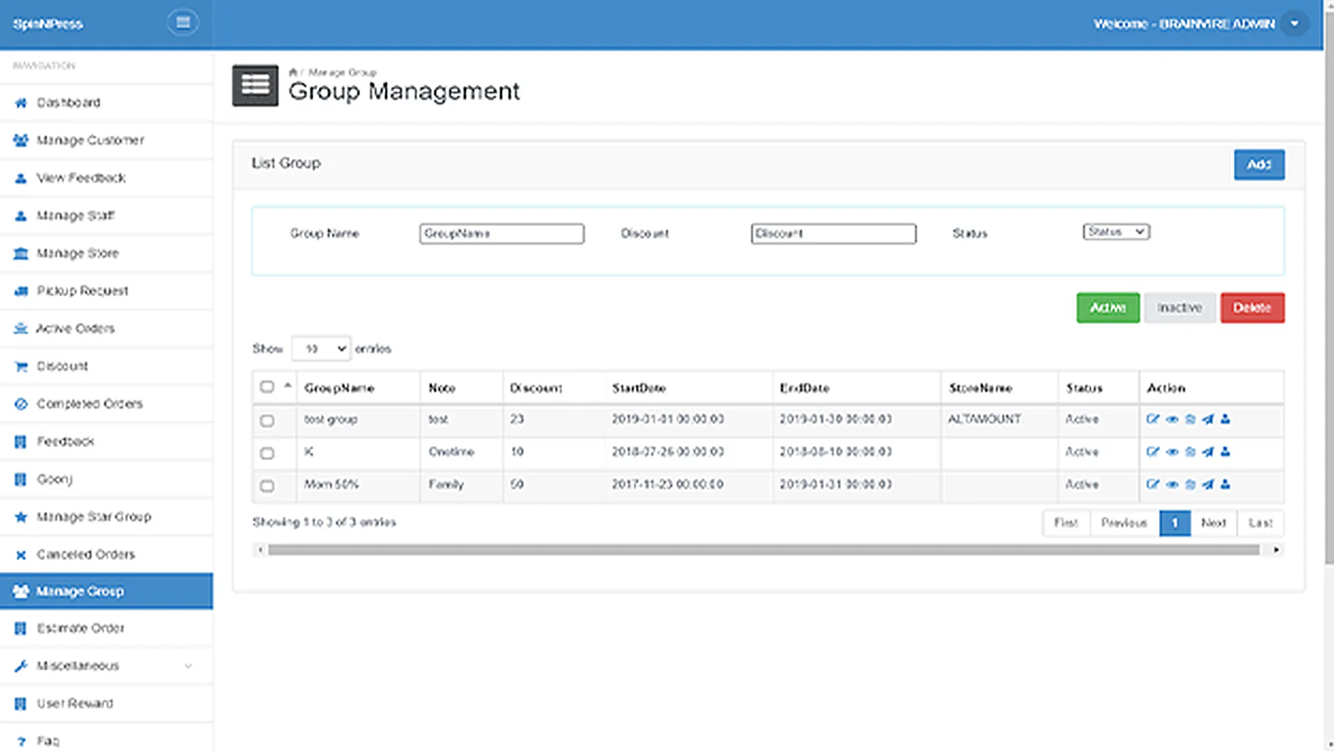This screenshot has width=1334, height=751.
Task: Open the Welcome admin user dropdown
Action: pyautogui.click(x=1294, y=23)
